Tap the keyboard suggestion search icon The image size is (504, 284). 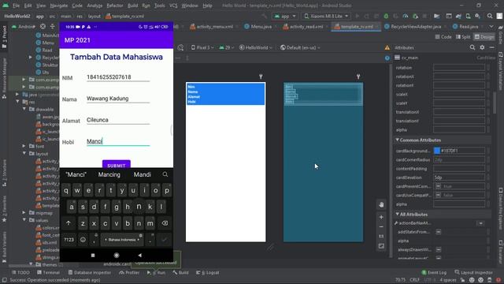point(165,174)
